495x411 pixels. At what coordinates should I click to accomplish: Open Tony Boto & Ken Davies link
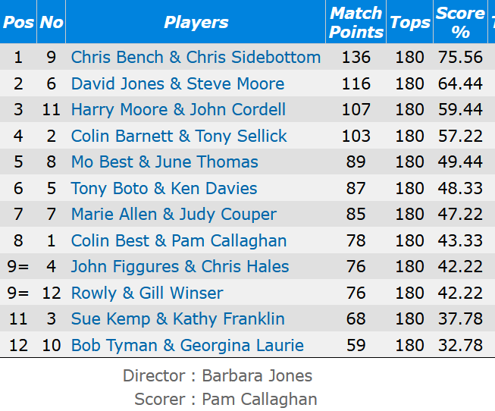click(164, 189)
